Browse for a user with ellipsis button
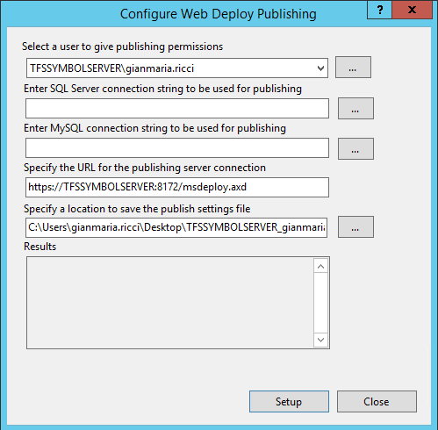 click(x=353, y=68)
